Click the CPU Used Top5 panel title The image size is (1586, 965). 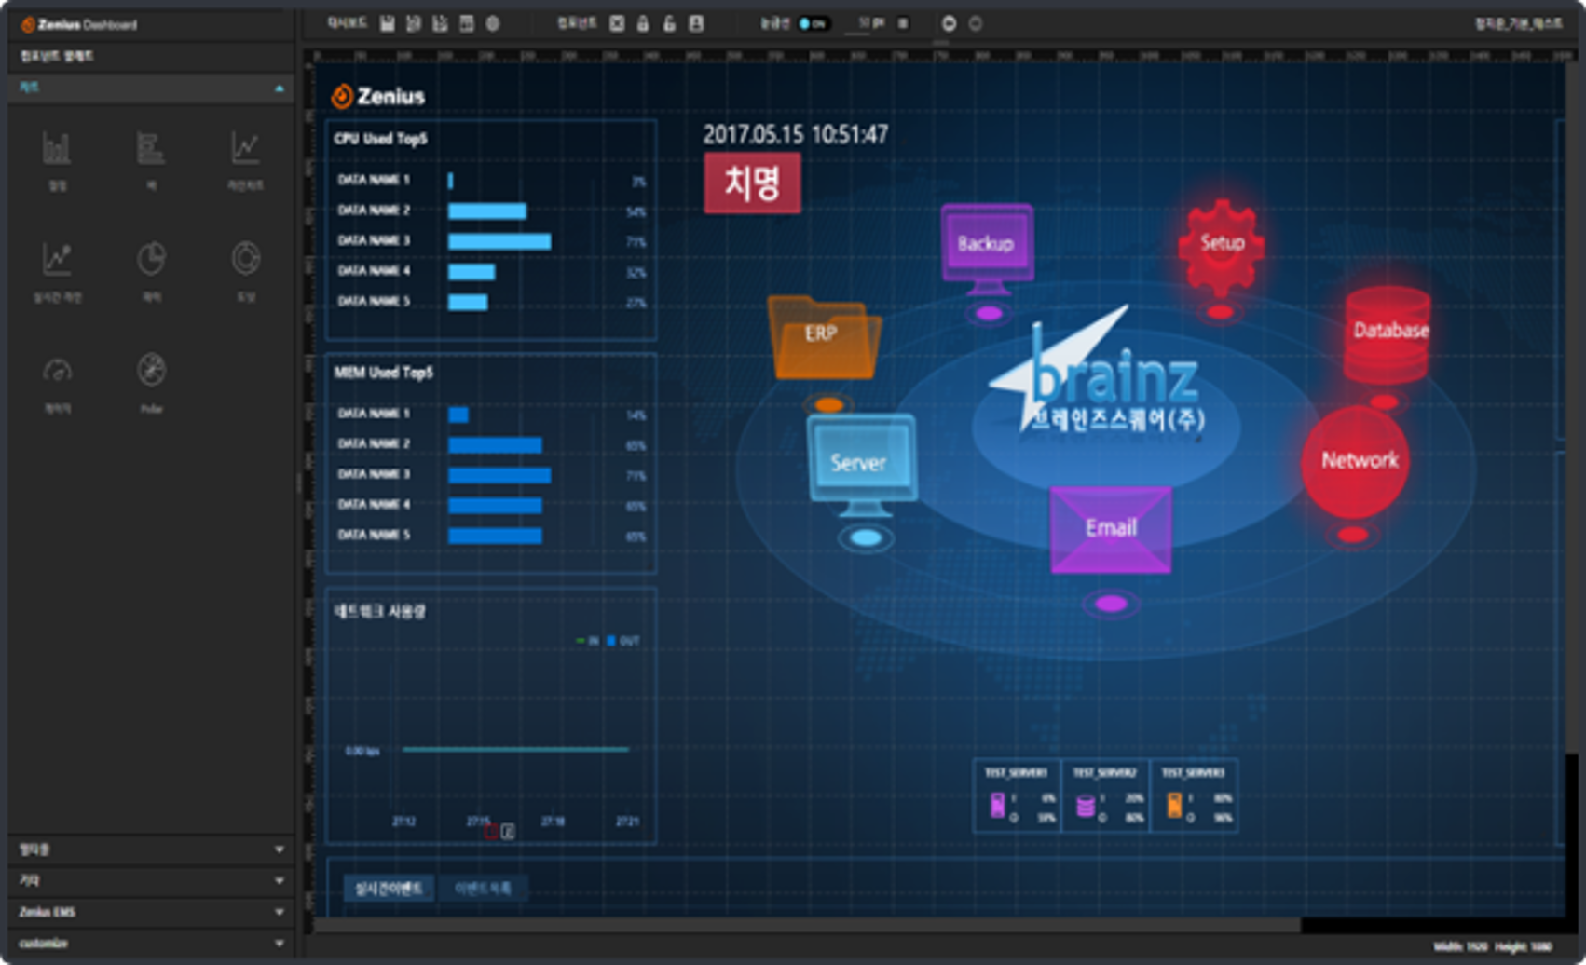[x=380, y=139]
